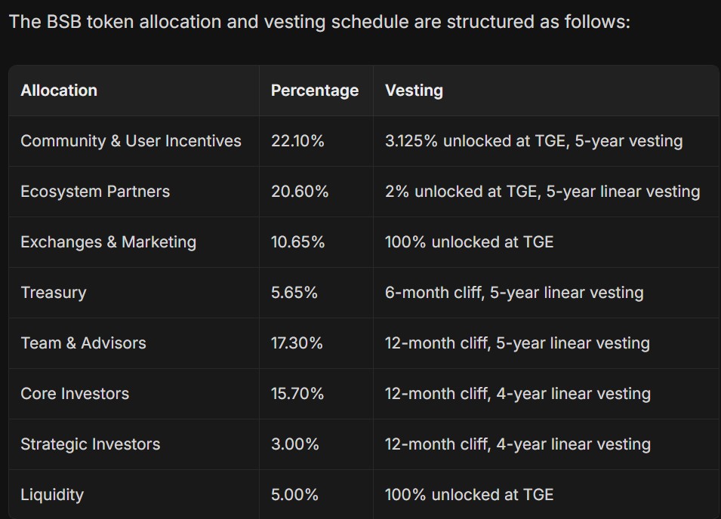Select the 10.65% percentage value
The image size is (721, 519).
pos(297,242)
